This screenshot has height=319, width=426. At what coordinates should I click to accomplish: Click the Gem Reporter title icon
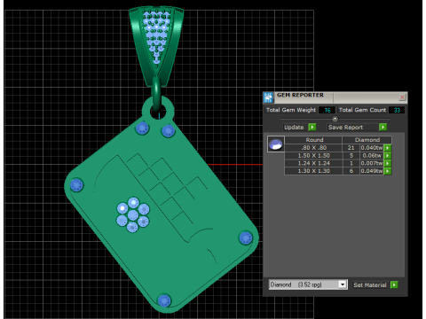point(268,97)
